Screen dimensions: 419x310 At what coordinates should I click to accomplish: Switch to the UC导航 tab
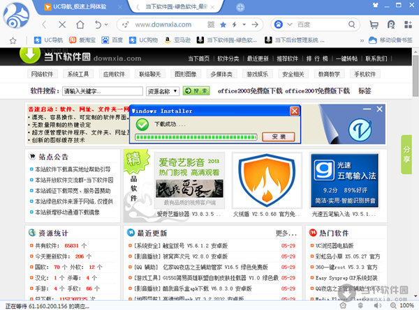[80, 7]
